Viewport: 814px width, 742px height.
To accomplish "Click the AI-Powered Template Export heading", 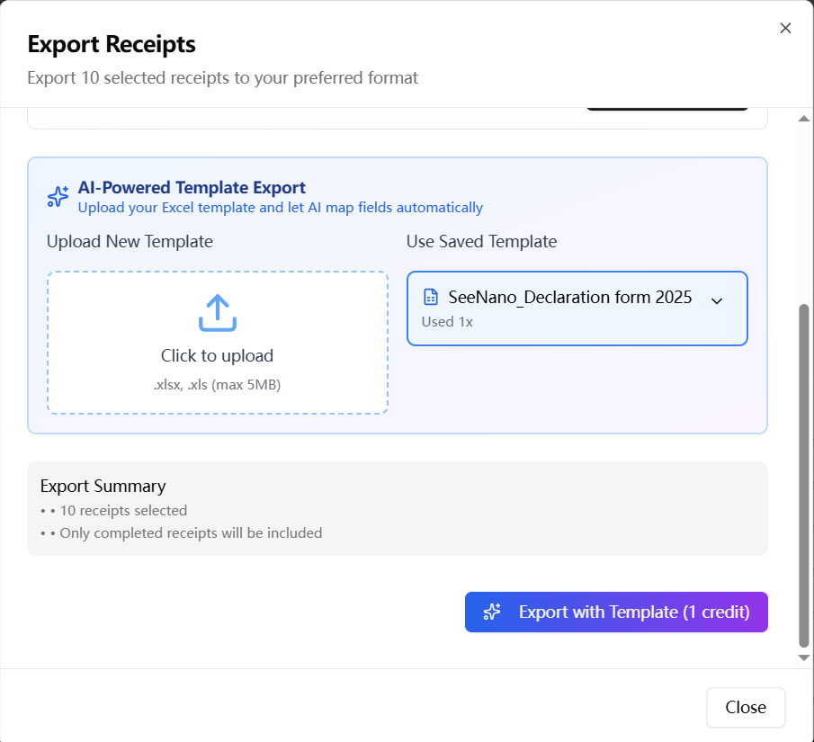I will click(x=192, y=187).
